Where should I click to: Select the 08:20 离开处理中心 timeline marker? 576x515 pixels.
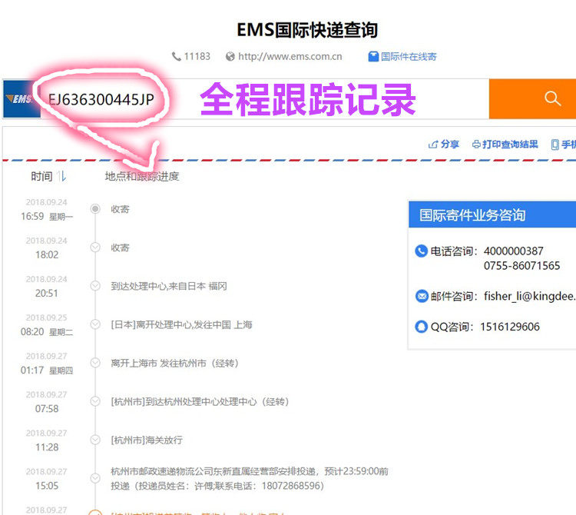click(95, 324)
